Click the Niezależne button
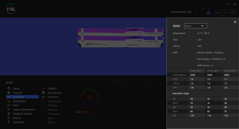The width and height of the screenshot is (239, 129). [x=152, y=82]
